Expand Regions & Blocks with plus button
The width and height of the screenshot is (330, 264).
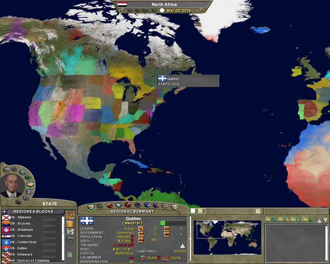click(x=5, y=212)
